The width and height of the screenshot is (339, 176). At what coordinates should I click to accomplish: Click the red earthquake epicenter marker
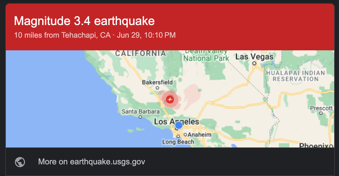(x=170, y=99)
